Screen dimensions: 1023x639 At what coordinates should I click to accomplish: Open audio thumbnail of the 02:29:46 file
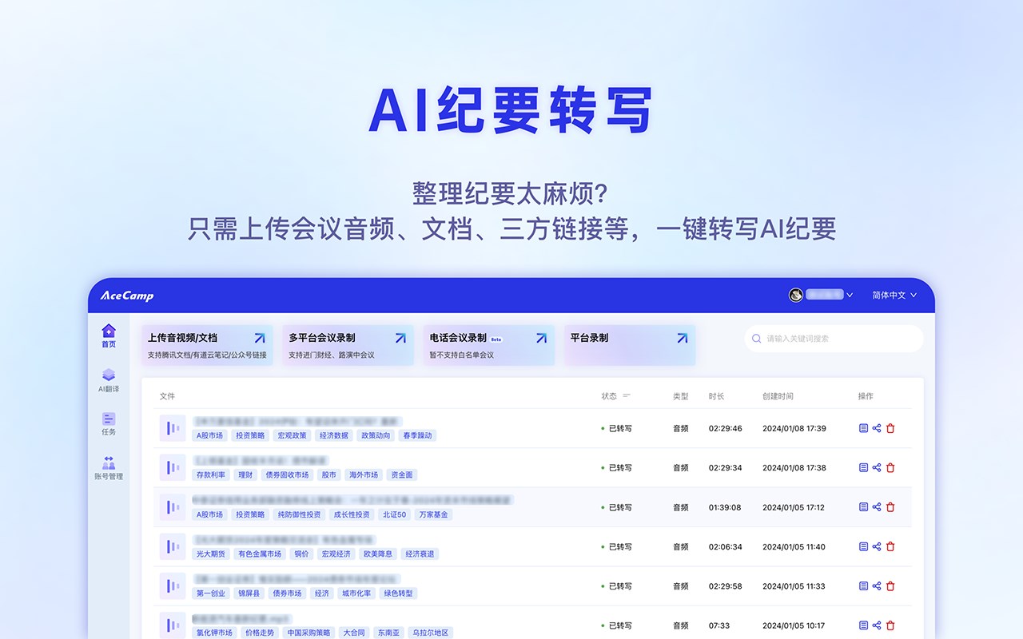[173, 428]
